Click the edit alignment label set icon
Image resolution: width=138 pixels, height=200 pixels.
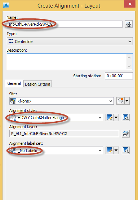110,150
